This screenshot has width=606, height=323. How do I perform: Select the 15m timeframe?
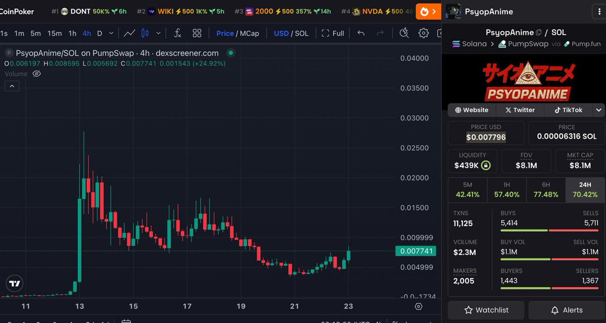click(55, 34)
